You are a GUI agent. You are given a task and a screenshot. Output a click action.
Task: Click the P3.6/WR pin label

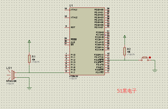99,70
